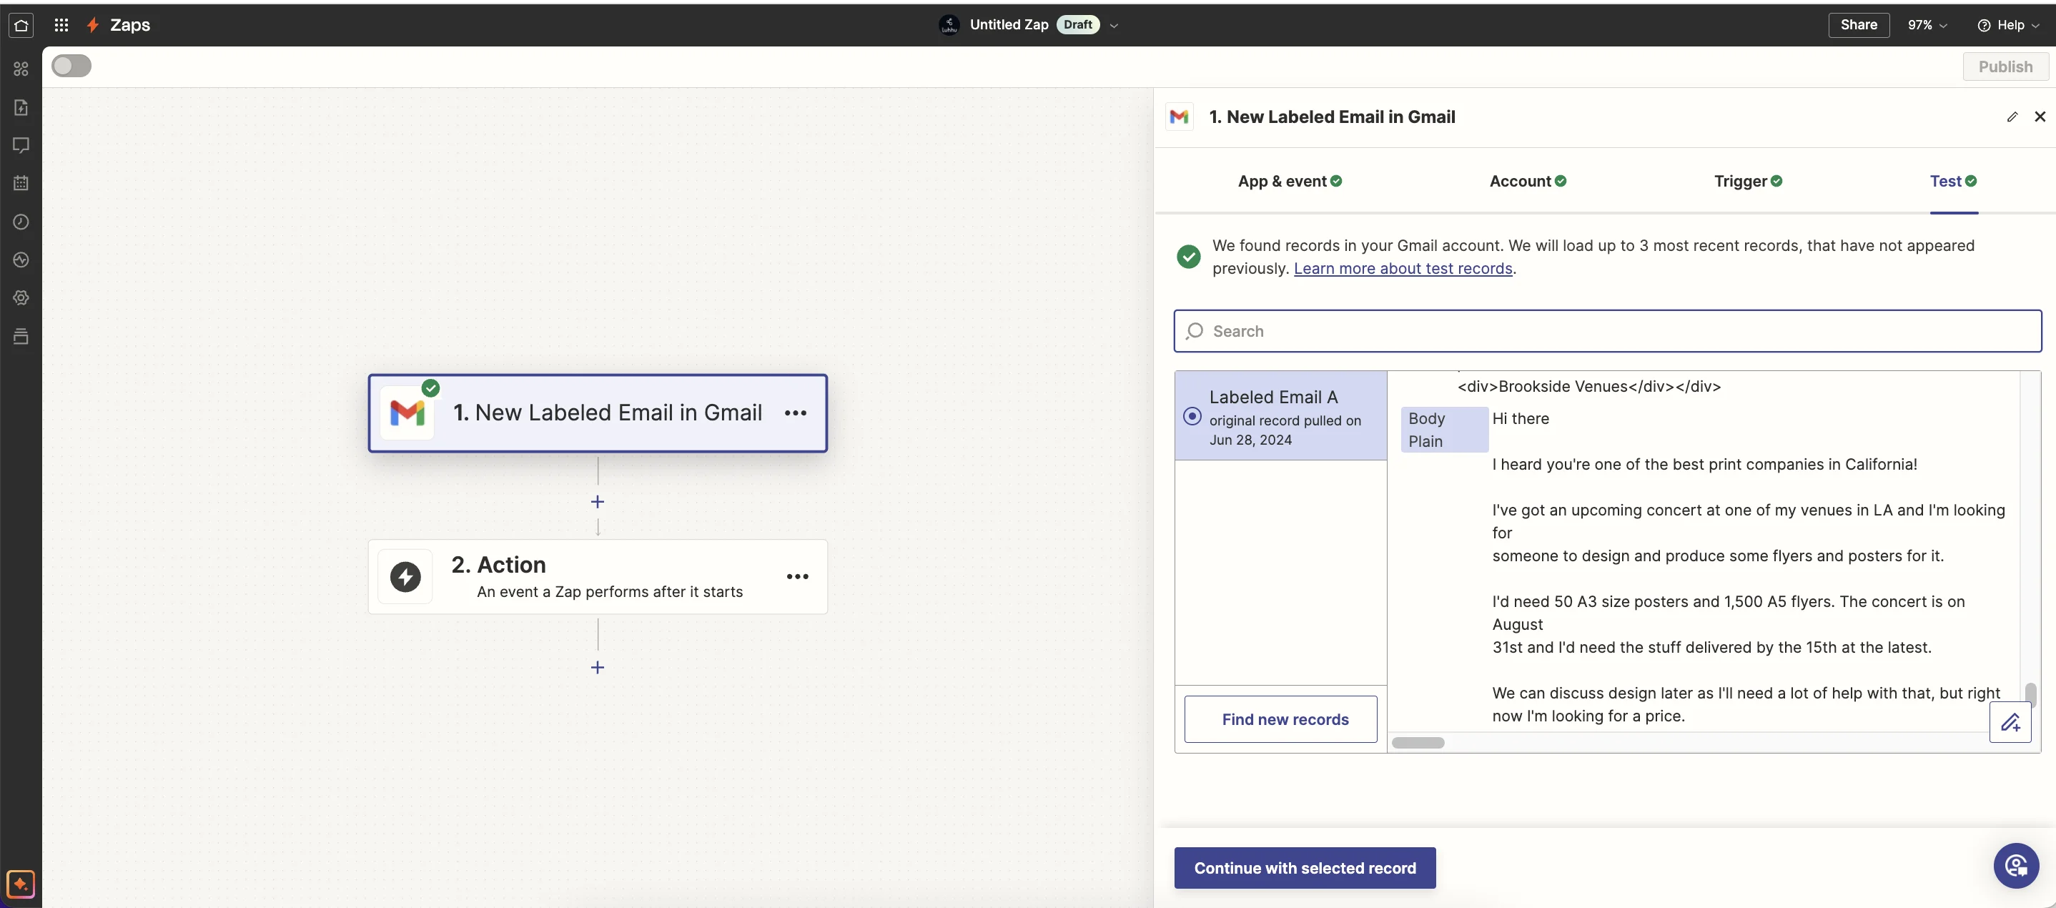
Task: Expand the Help menu dropdown
Action: (x=2008, y=26)
